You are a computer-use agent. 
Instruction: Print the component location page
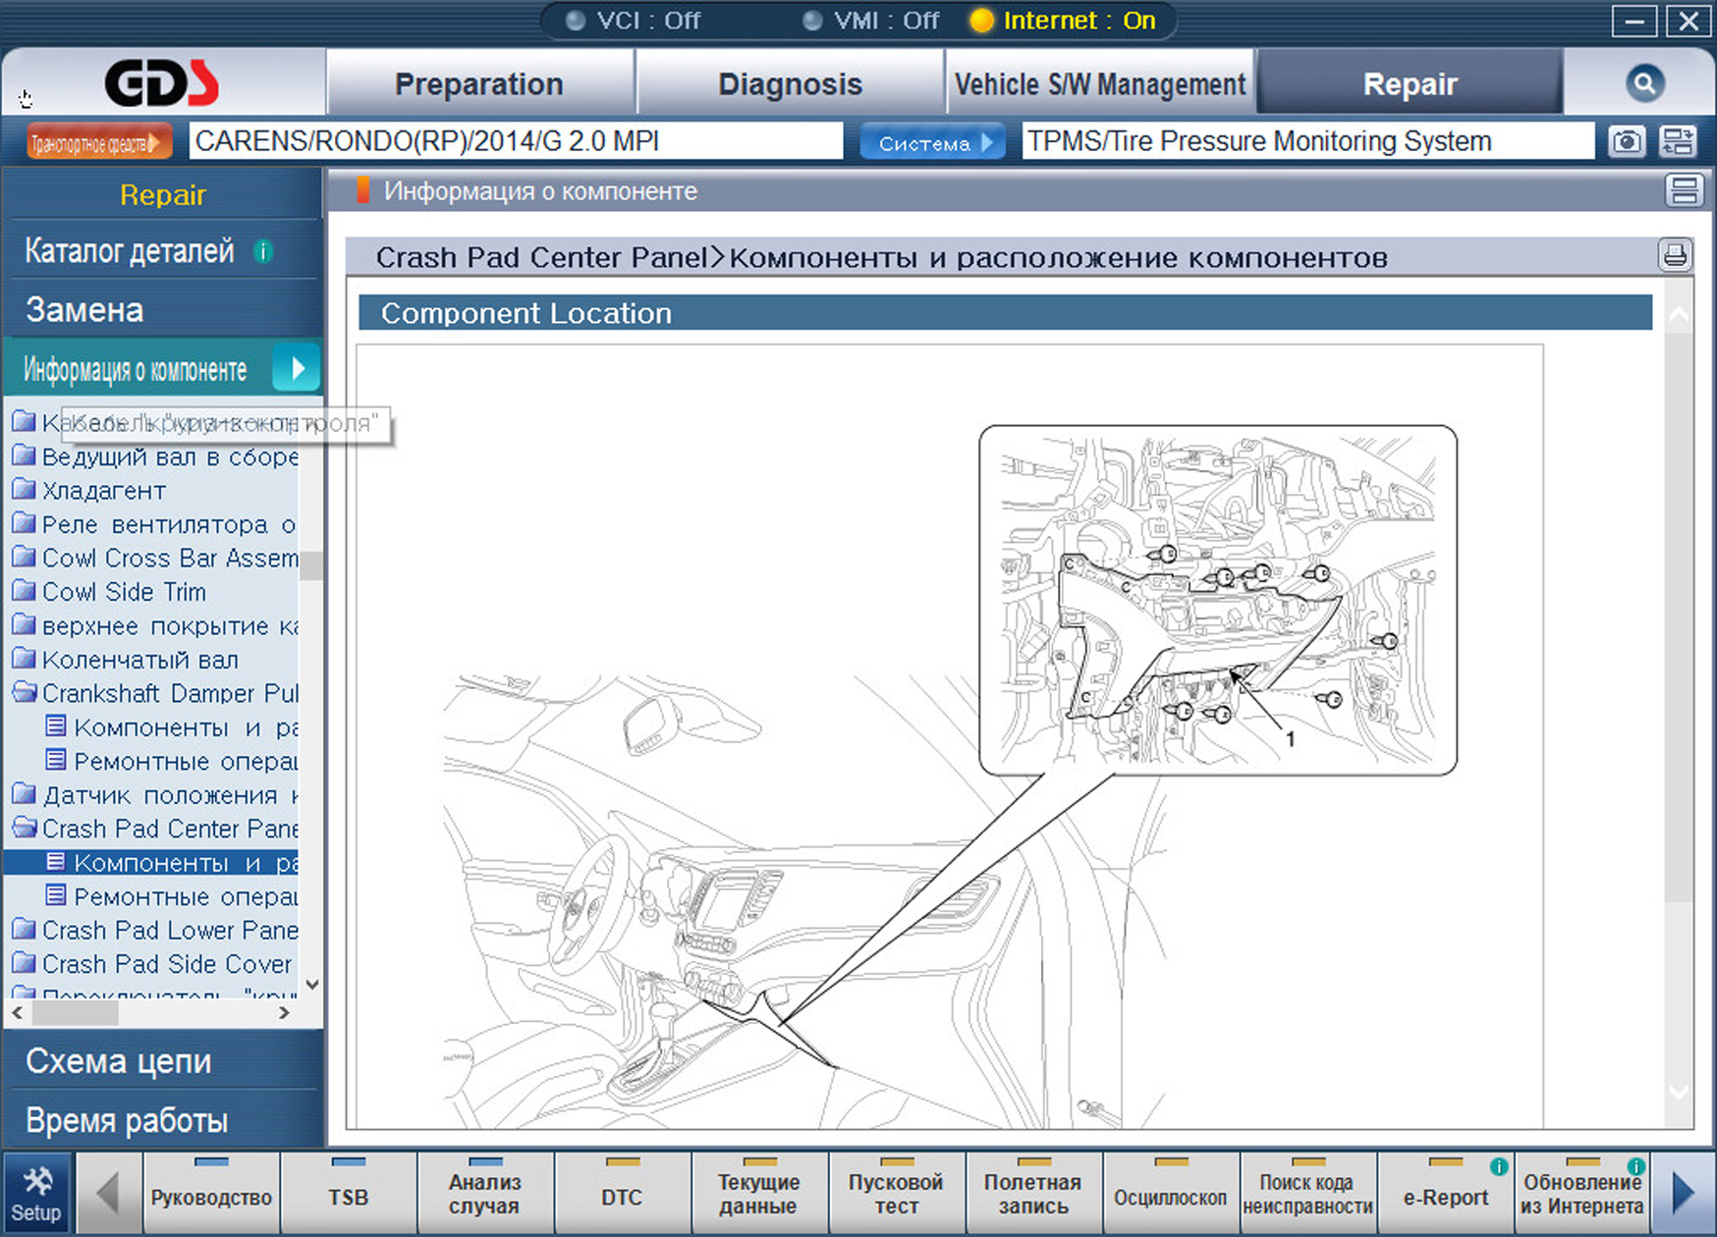point(1675,256)
